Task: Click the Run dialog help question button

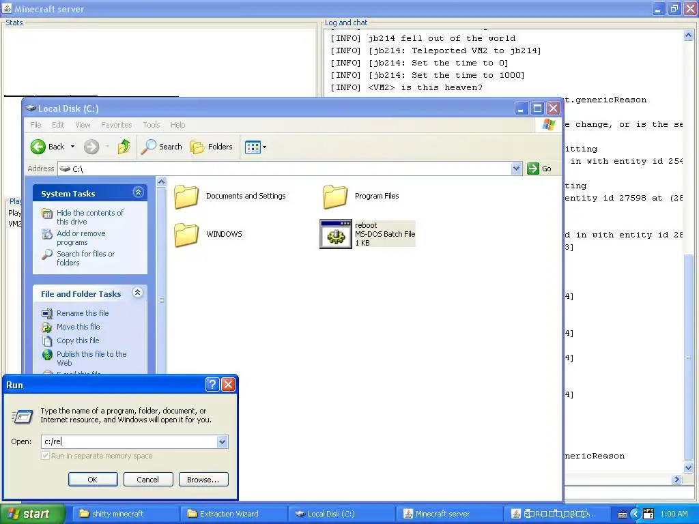Action: (x=213, y=385)
